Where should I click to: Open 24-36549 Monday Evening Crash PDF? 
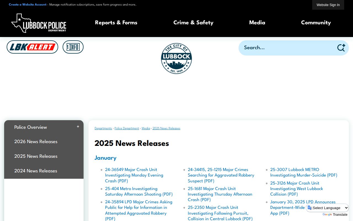[x=134, y=175]
